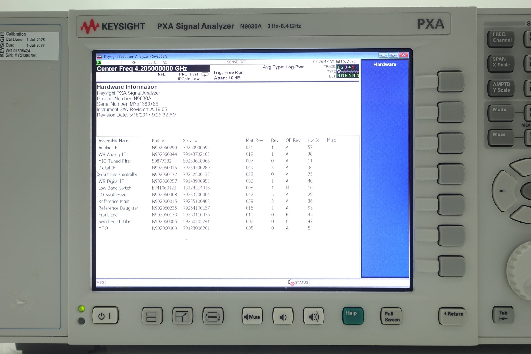
Task: Click the Keysight Spectrum Analyzer title icon
Action: (99, 56)
